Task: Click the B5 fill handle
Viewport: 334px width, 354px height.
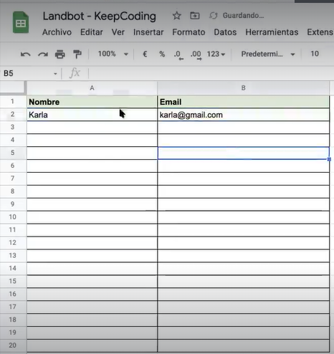Action: (329, 159)
